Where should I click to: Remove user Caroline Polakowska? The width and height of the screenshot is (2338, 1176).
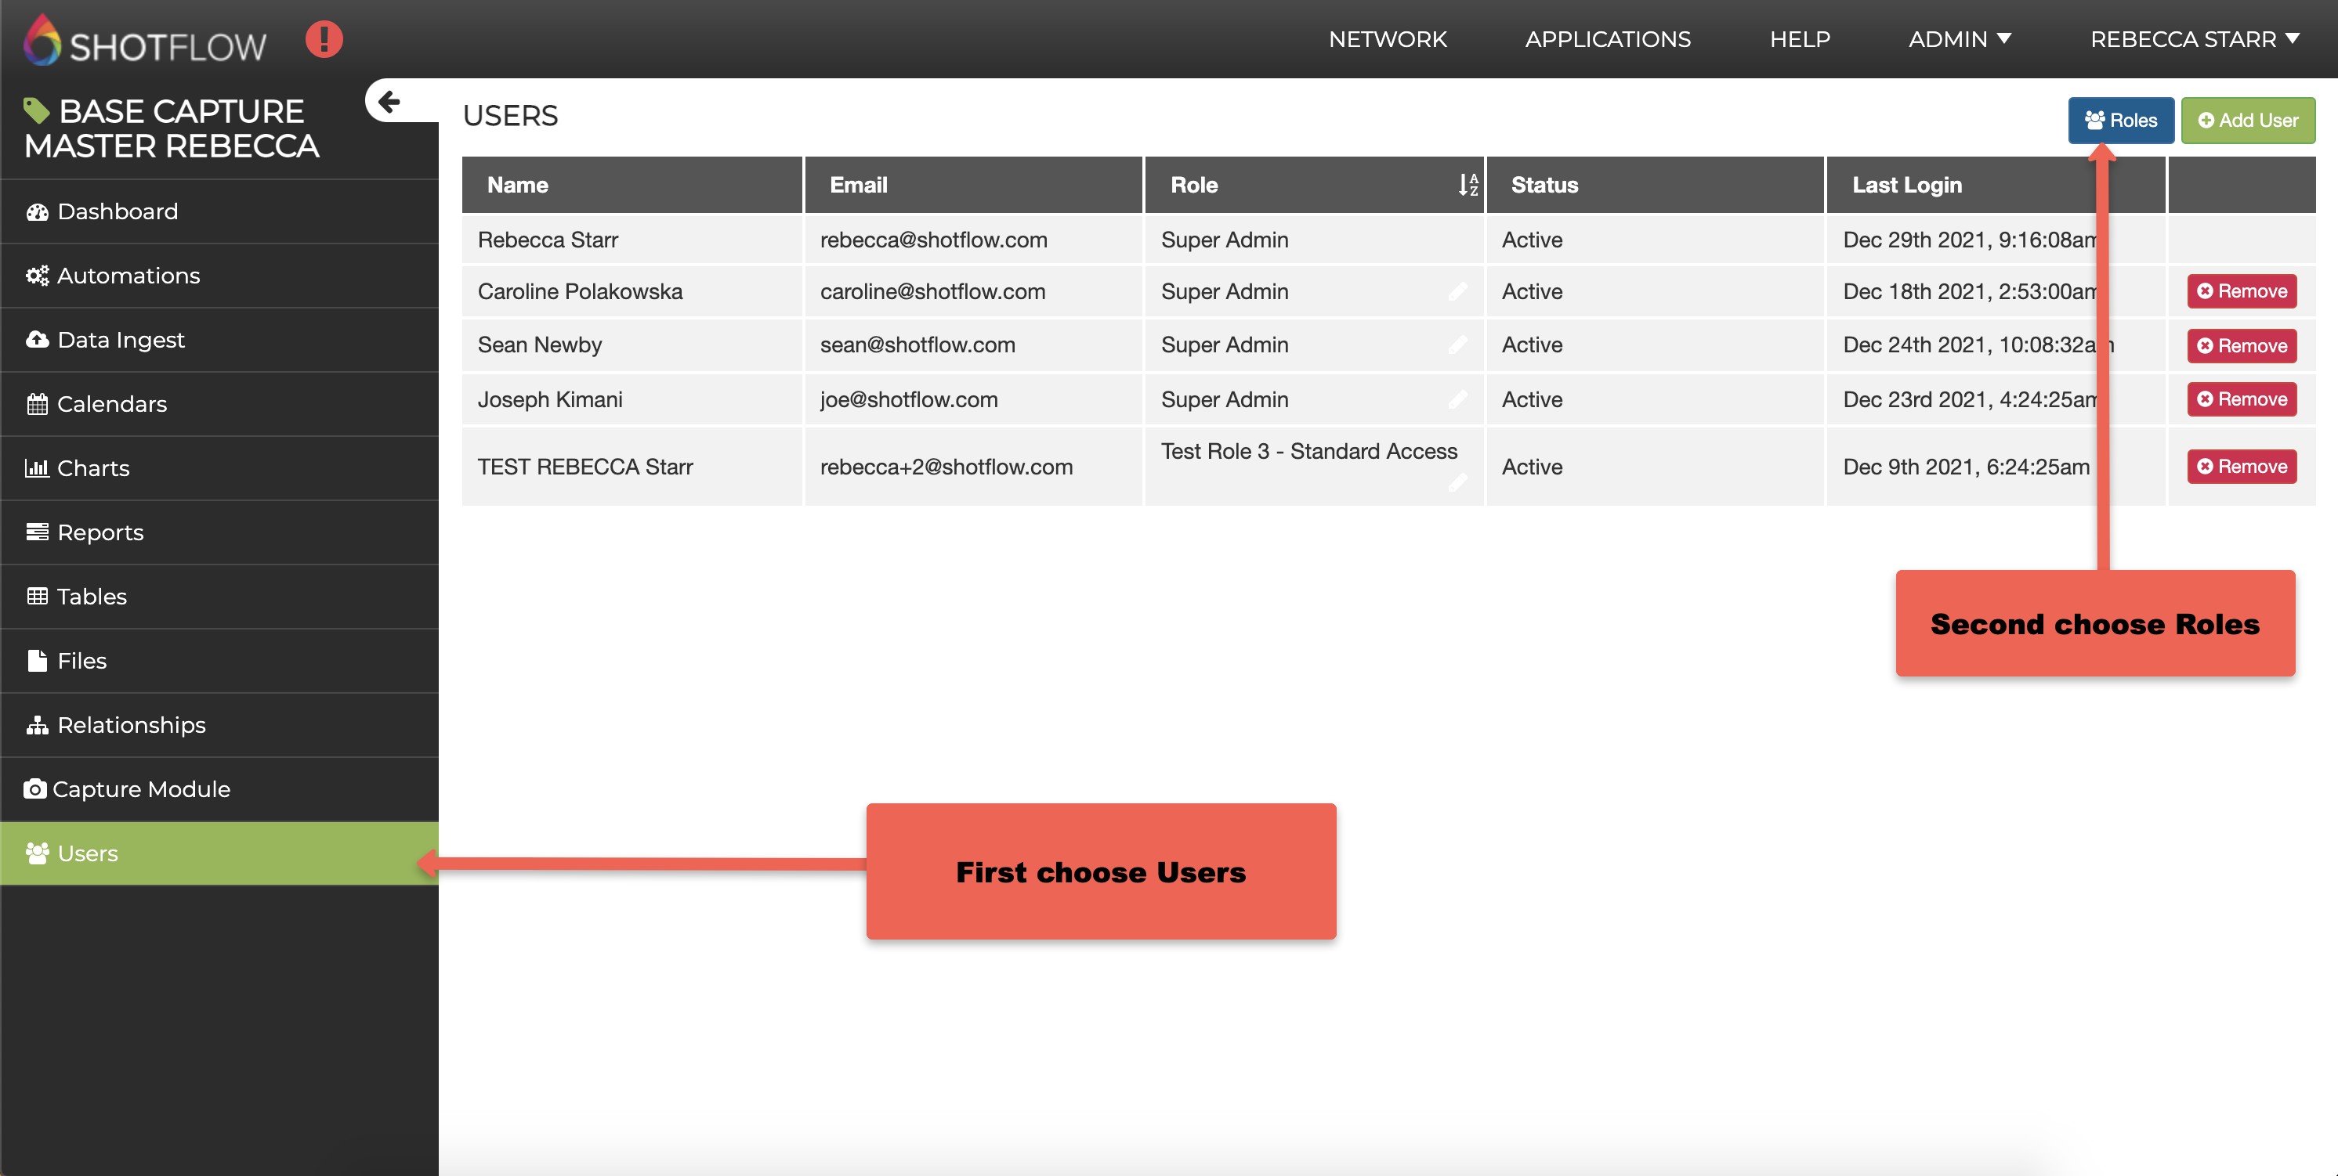point(2241,292)
